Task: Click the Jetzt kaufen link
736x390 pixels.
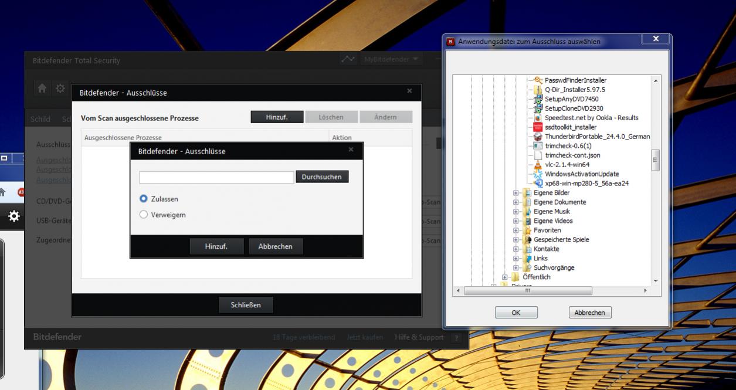Action: click(365, 338)
